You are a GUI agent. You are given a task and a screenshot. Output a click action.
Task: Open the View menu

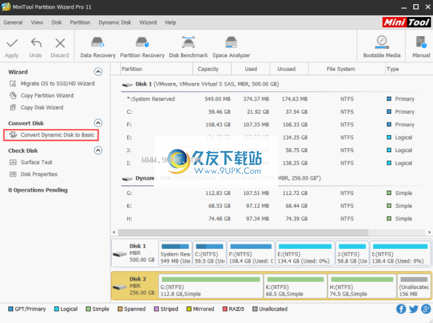pyautogui.click(x=37, y=23)
